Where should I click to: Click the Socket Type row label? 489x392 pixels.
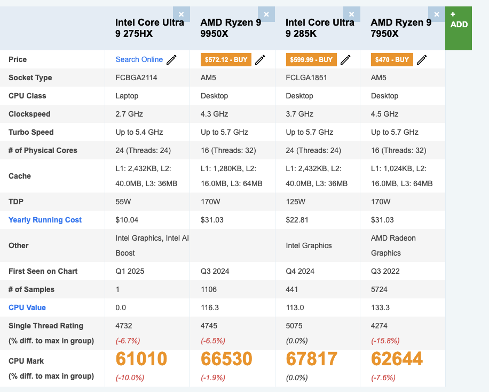coord(30,78)
